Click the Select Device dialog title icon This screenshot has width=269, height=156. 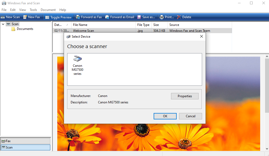click(68, 37)
